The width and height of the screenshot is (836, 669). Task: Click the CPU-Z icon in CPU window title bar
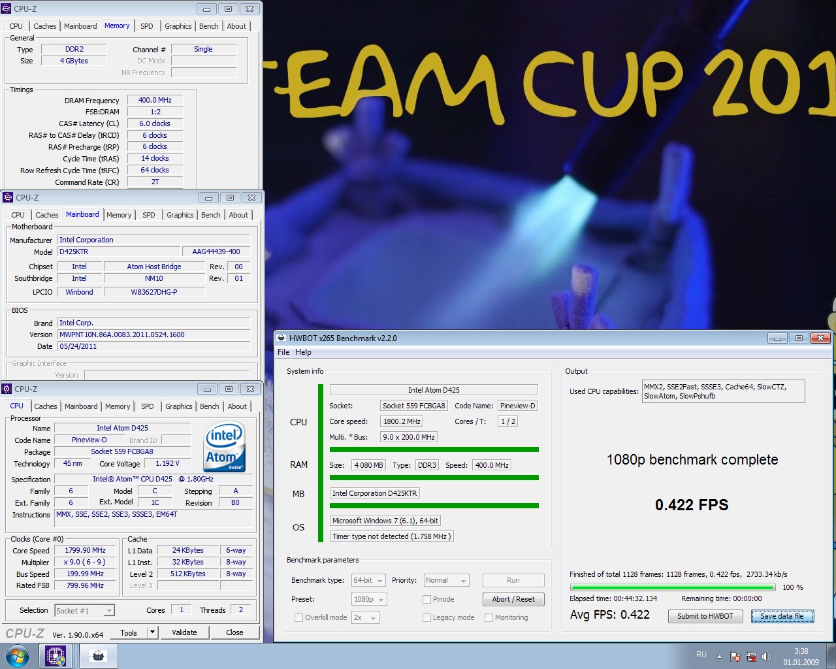point(7,389)
